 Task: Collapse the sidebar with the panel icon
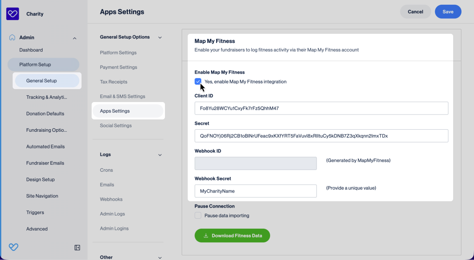(77, 248)
